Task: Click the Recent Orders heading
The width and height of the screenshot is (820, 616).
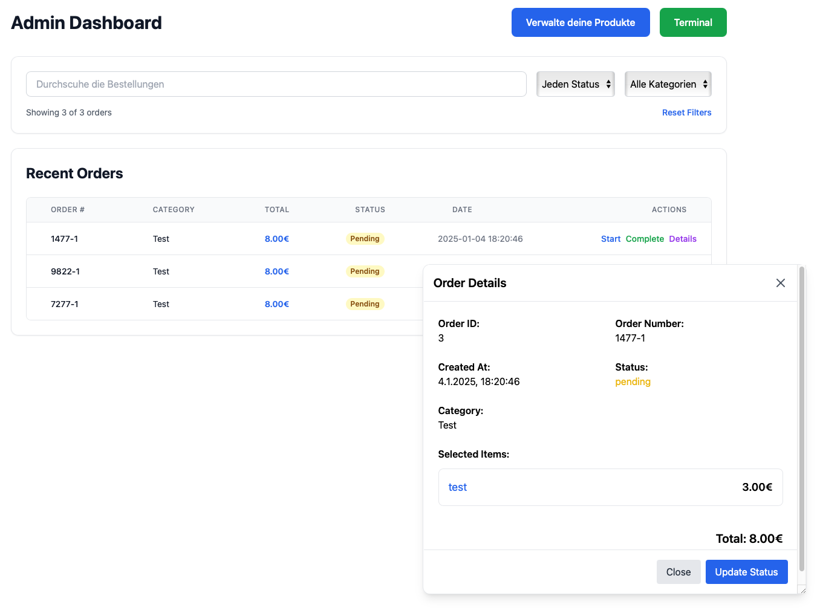Action: (74, 173)
